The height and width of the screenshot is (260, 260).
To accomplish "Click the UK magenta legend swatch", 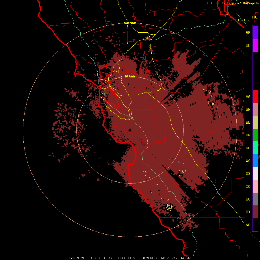I will pyautogui.click(x=255, y=45).
